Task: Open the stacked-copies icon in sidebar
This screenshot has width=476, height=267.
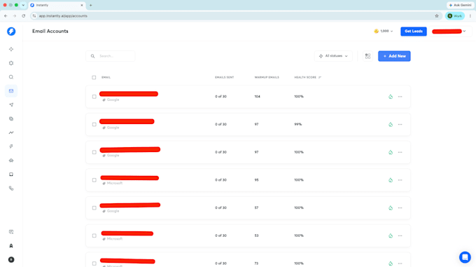Action: pyautogui.click(x=11, y=118)
